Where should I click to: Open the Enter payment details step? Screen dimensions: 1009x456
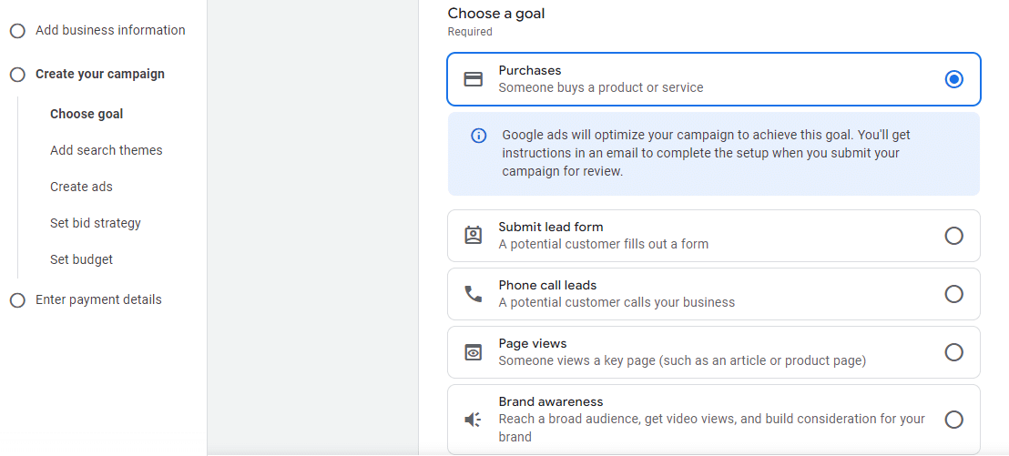(x=98, y=299)
